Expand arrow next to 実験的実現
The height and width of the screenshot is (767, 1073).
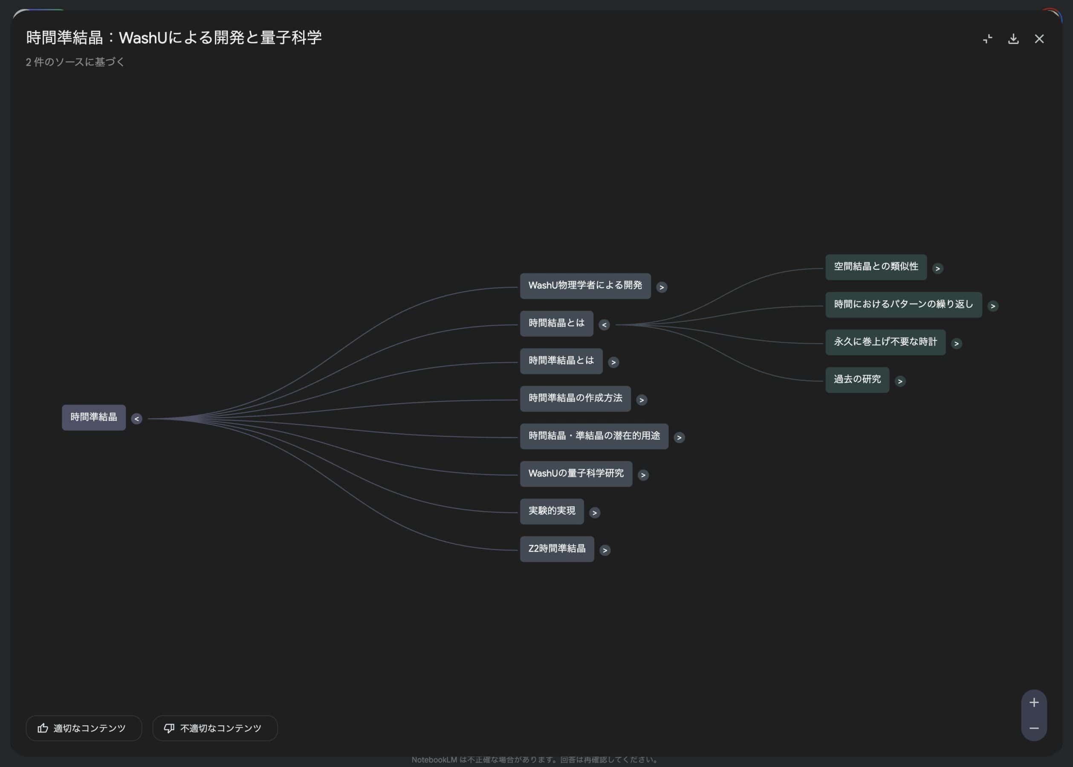point(594,513)
